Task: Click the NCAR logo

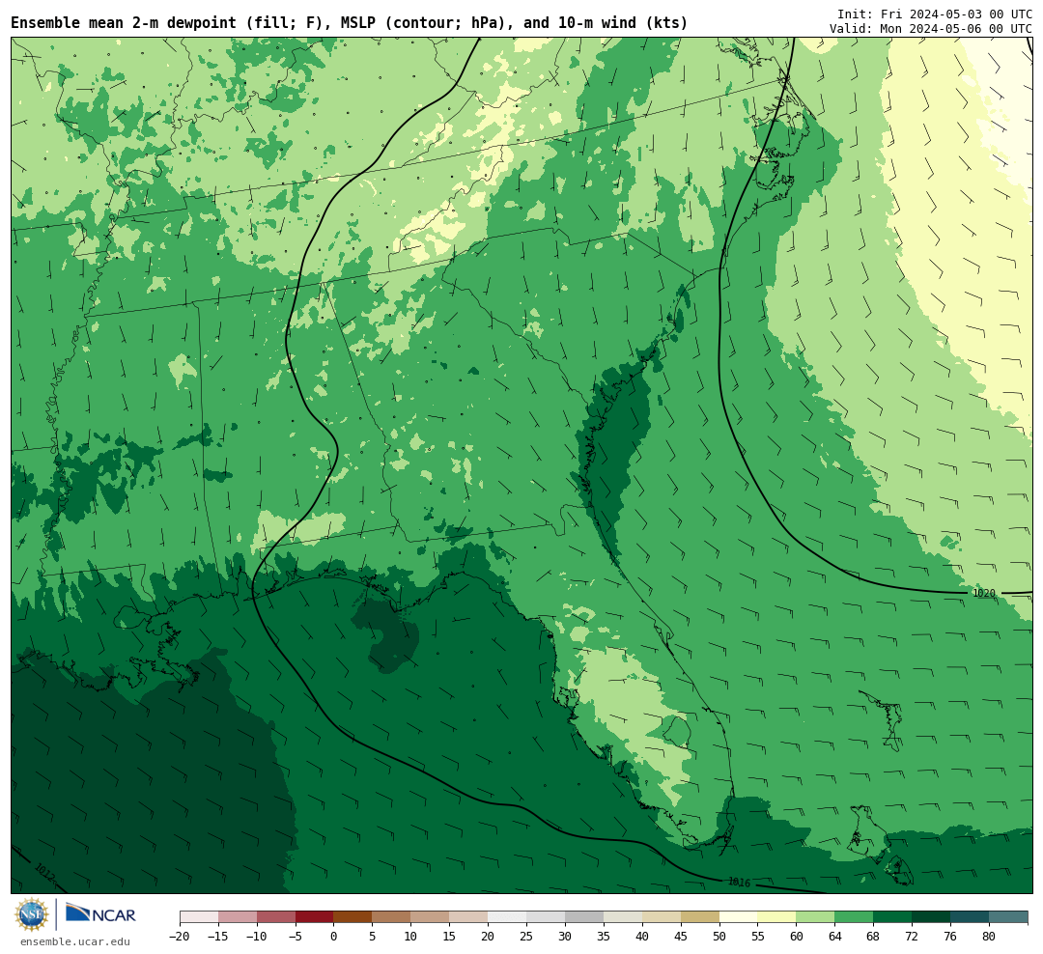Action: [x=100, y=913]
